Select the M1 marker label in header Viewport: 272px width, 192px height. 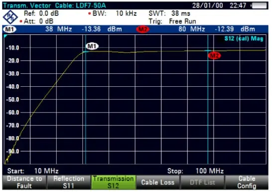pyautogui.click(x=9, y=29)
